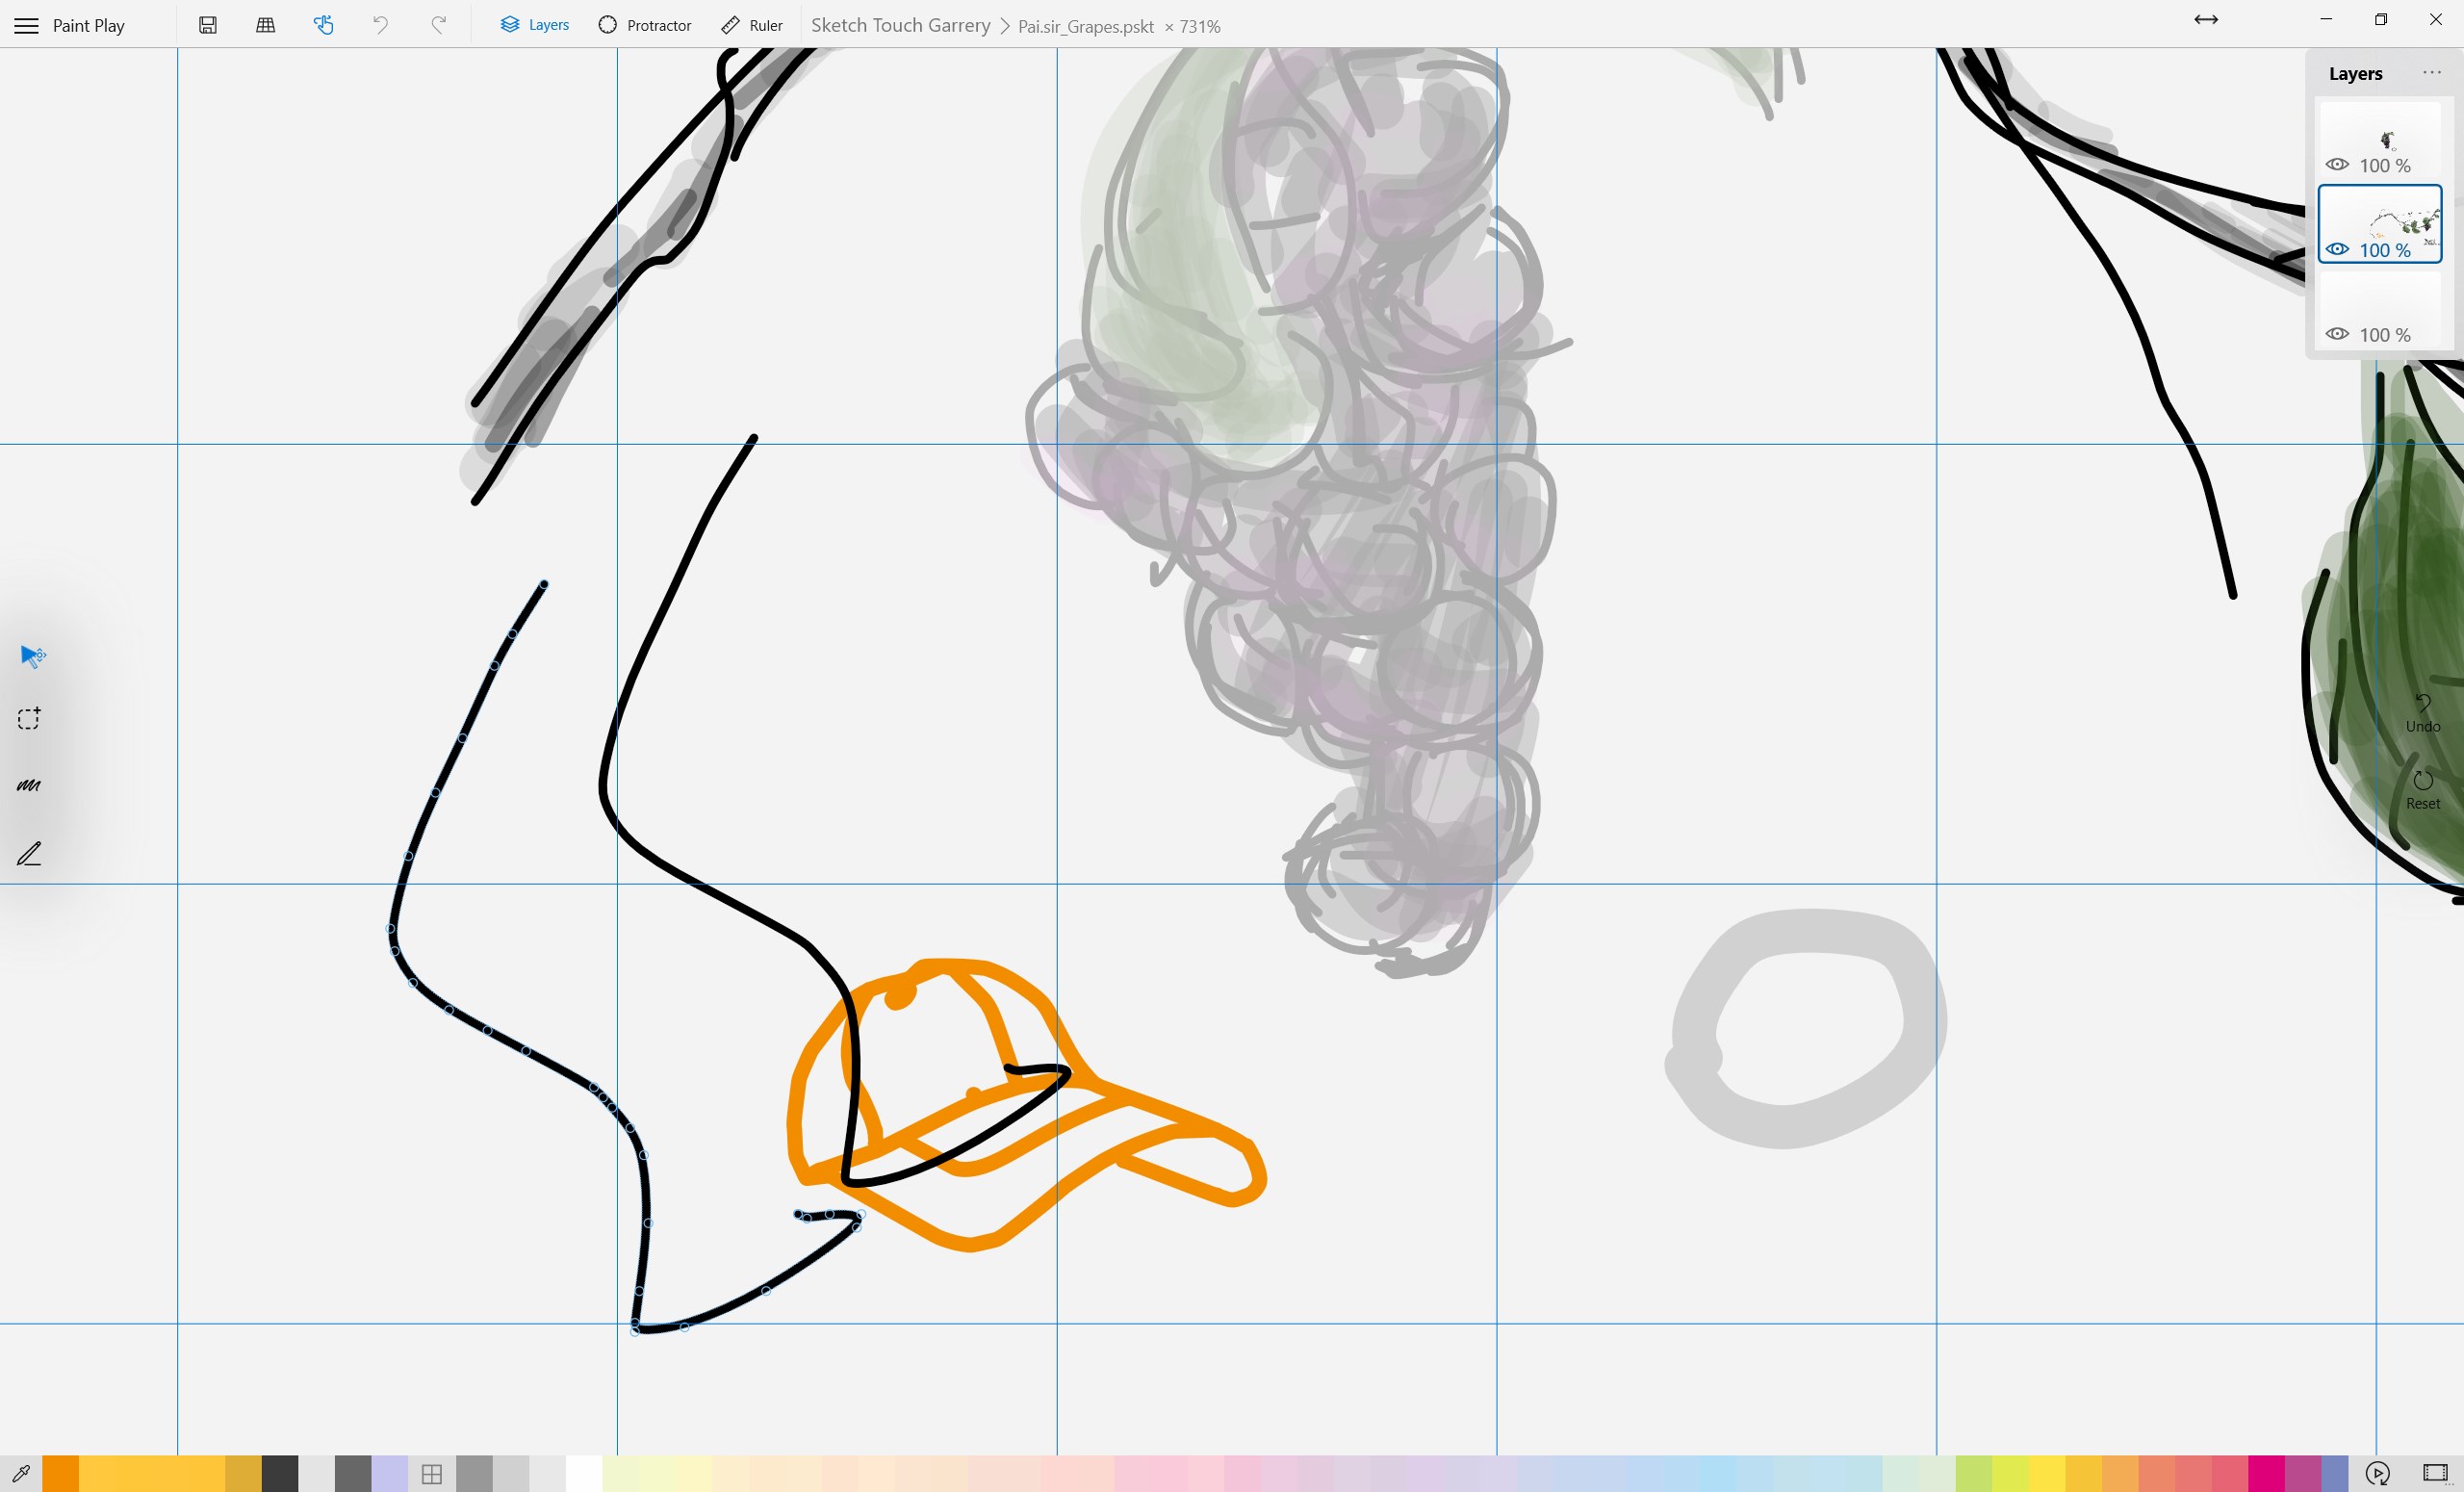Toggle visibility of the selected middle layer
The width and height of the screenshot is (2464, 1492).
point(2337,250)
